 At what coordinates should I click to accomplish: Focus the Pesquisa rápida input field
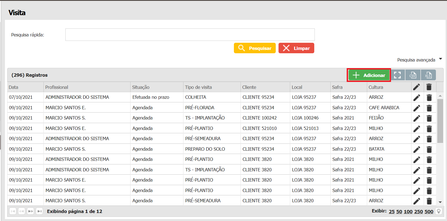click(190, 35)
